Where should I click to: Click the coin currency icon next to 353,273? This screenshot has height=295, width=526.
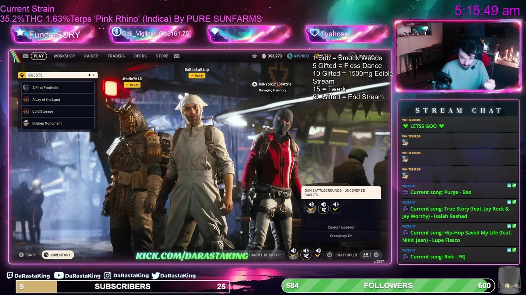264,56
